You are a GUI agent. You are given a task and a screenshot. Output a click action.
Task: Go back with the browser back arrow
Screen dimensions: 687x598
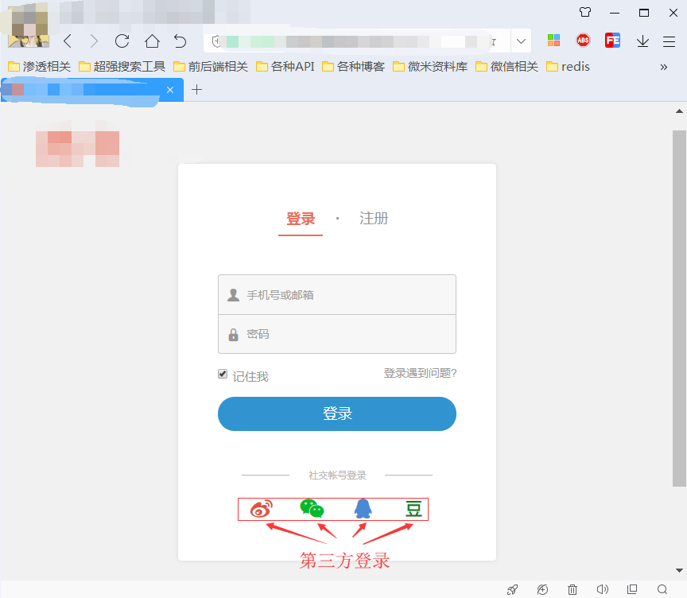tap(68, 41)
